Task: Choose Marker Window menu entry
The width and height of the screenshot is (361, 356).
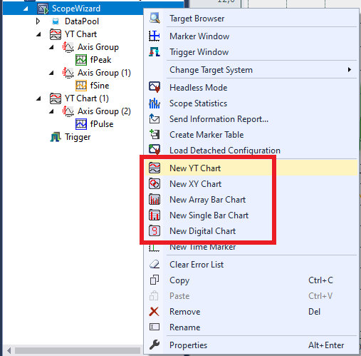Action: pyautogui.click(x=251, y=36)
